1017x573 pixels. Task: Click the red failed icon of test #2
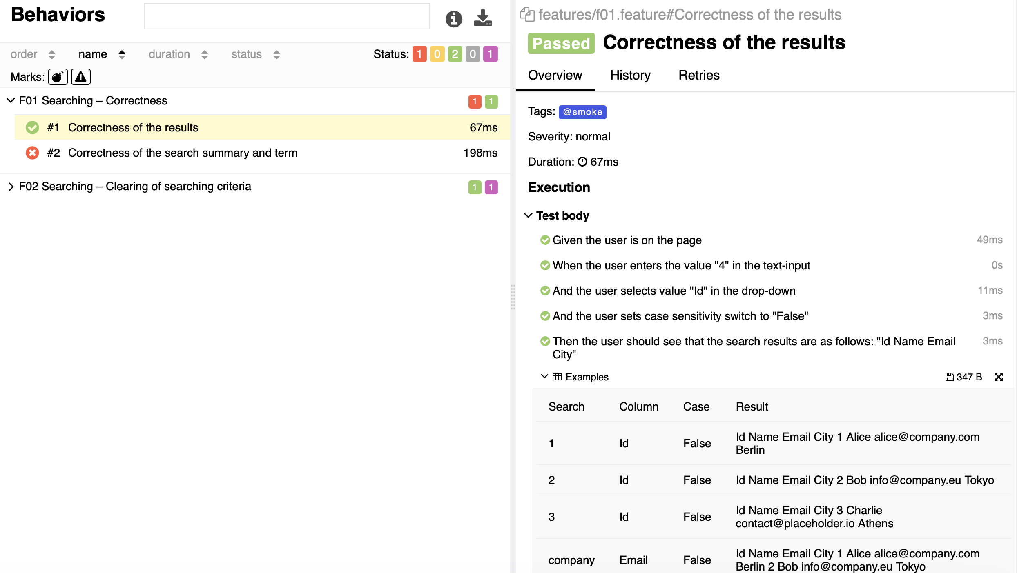(32, 153)
